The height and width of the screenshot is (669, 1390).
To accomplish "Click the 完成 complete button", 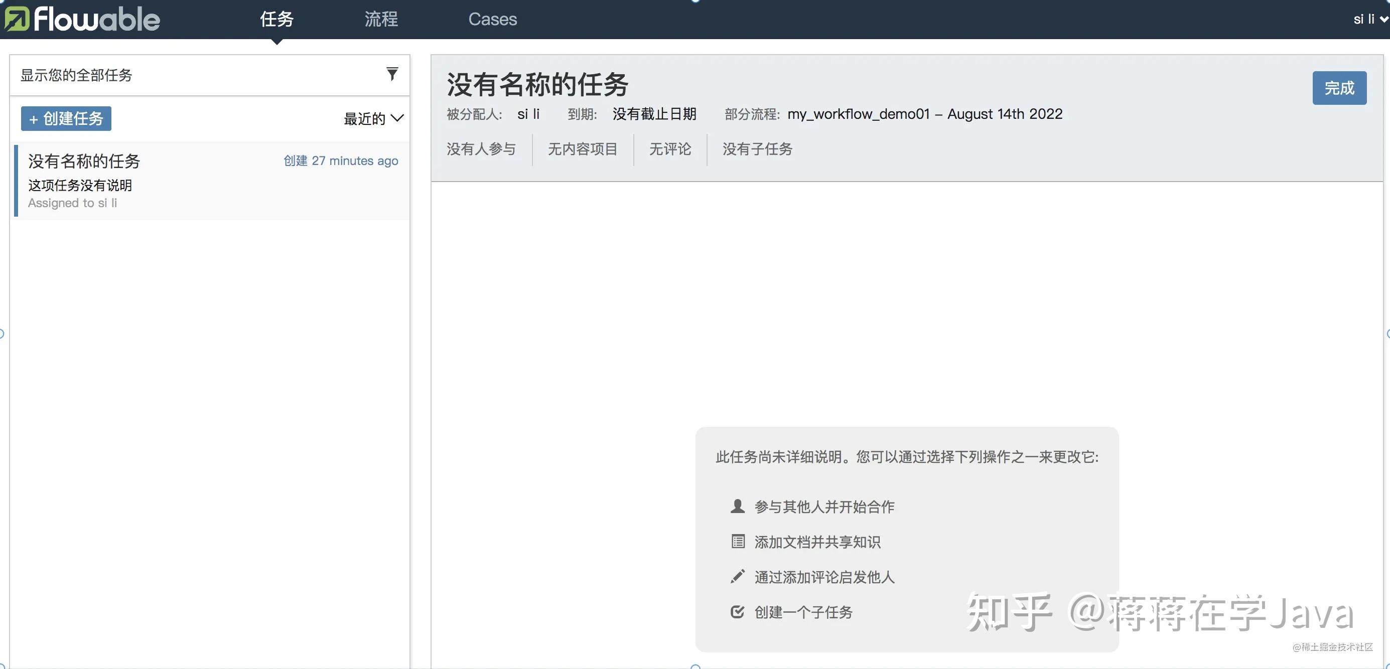I will click(x=1340, y=87).
